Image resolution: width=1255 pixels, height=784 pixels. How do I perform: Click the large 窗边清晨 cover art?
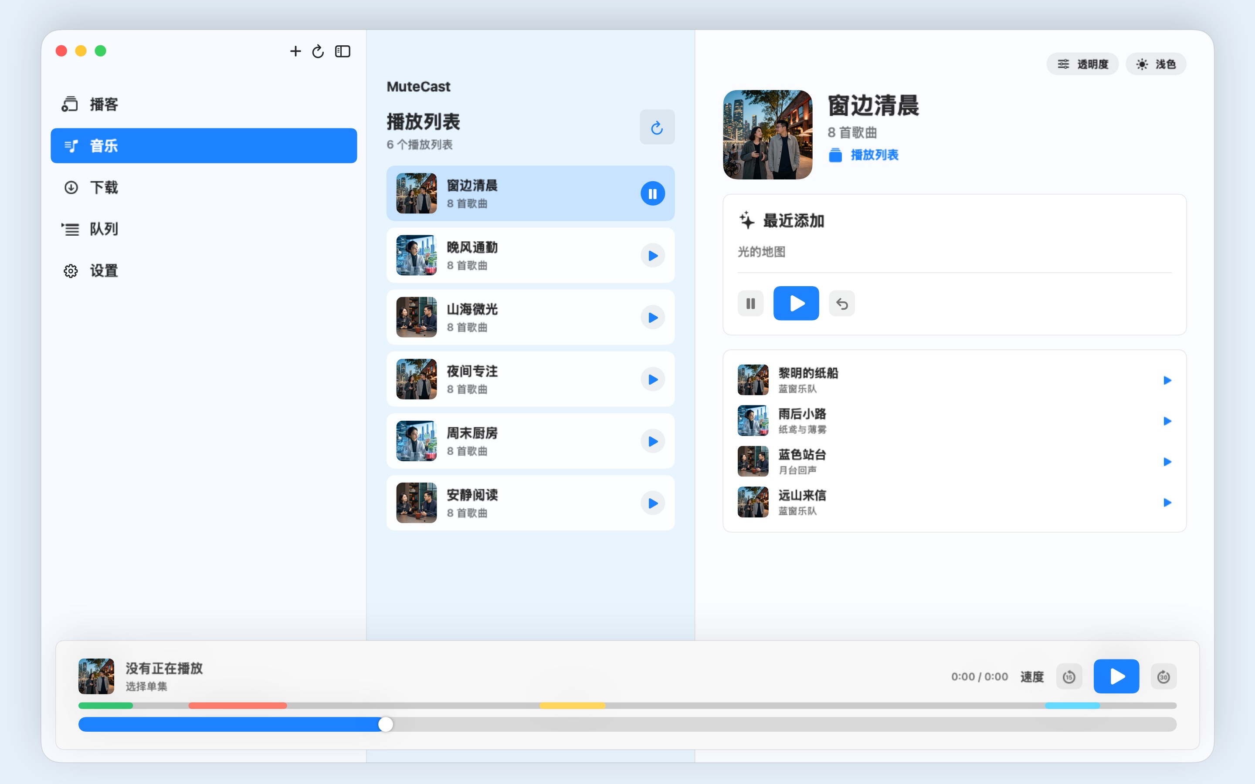coord(767,135)
